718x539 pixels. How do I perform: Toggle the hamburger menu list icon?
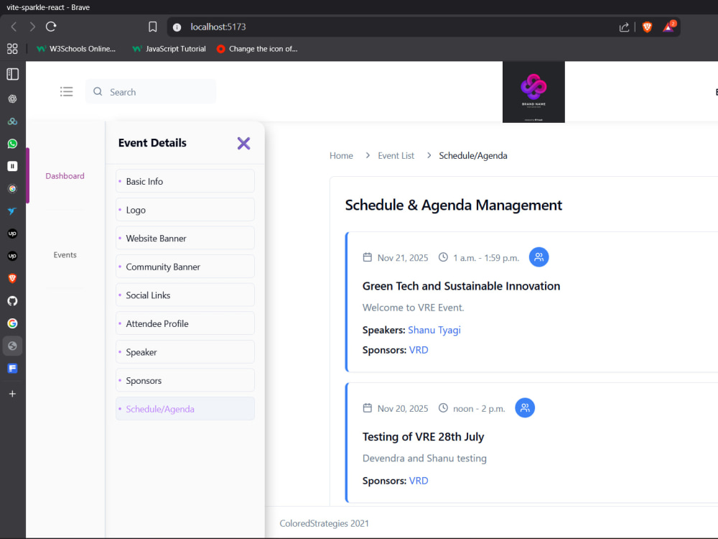(66, 92)
